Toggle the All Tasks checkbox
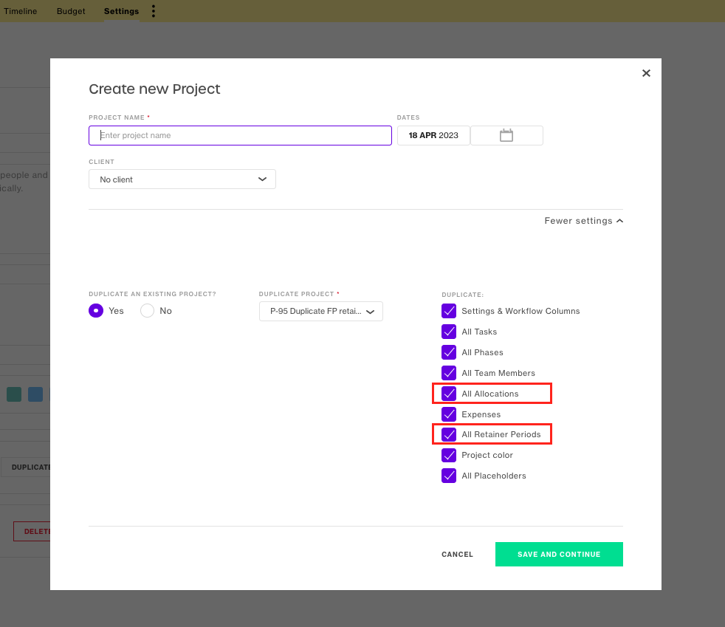The image size is (725, 627). click(449, 332)
